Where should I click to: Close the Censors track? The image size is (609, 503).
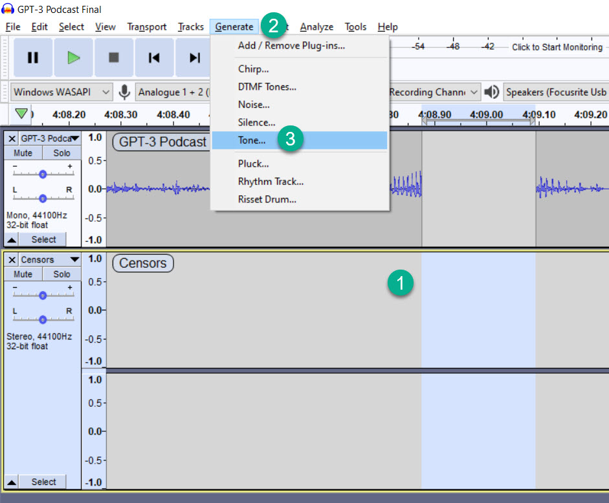coord(12,260)
